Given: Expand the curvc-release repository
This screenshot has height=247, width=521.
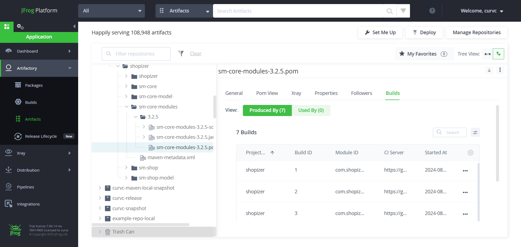Looking at the screenshot, I should (100, 198).
